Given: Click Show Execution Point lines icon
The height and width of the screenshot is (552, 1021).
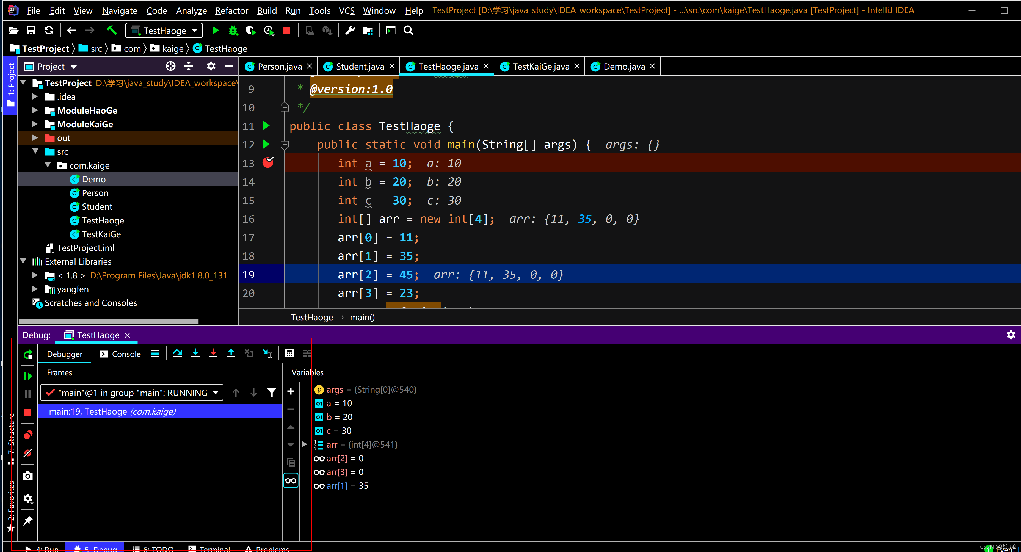Looking at the screenshot, I should [155, 354].
